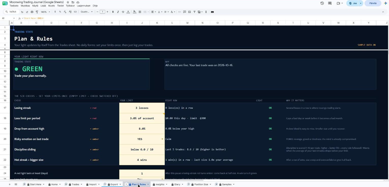The image size is (389, 187).
Task: Activate the paint format roller
Action: coord(37,12)
